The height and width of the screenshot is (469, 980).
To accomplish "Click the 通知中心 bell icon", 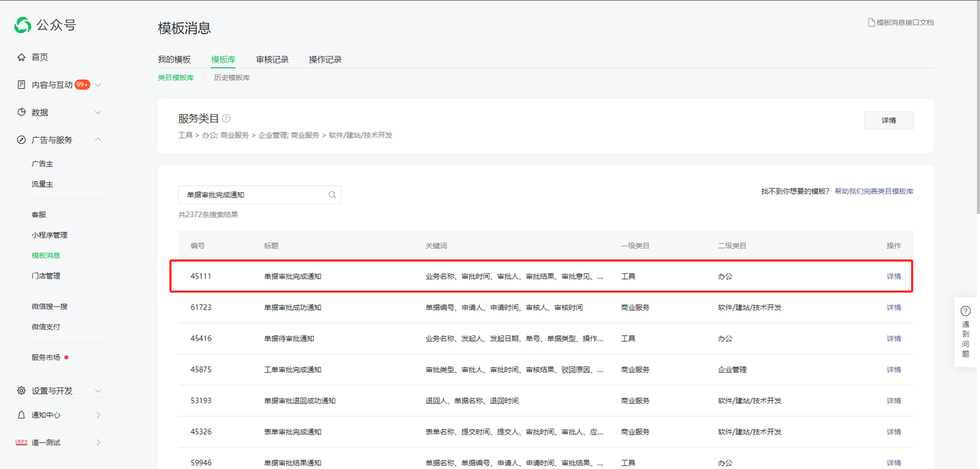I will pos(21,415).
